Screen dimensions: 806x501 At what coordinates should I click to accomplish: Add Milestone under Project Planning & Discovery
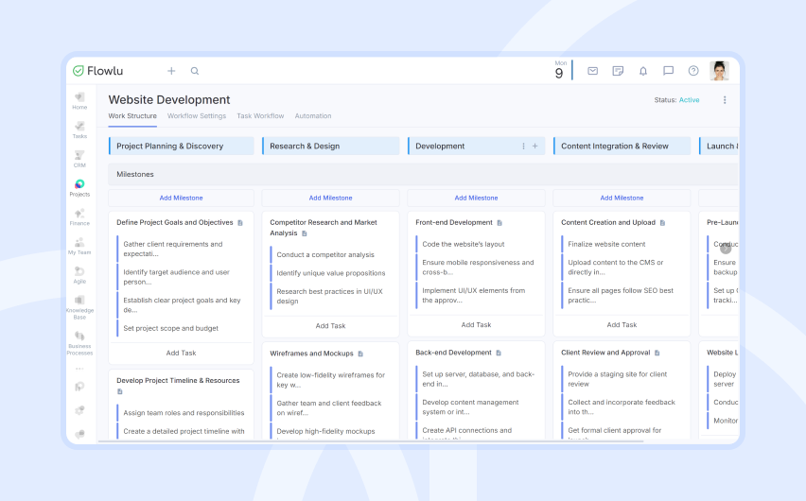tap(181, 198)
